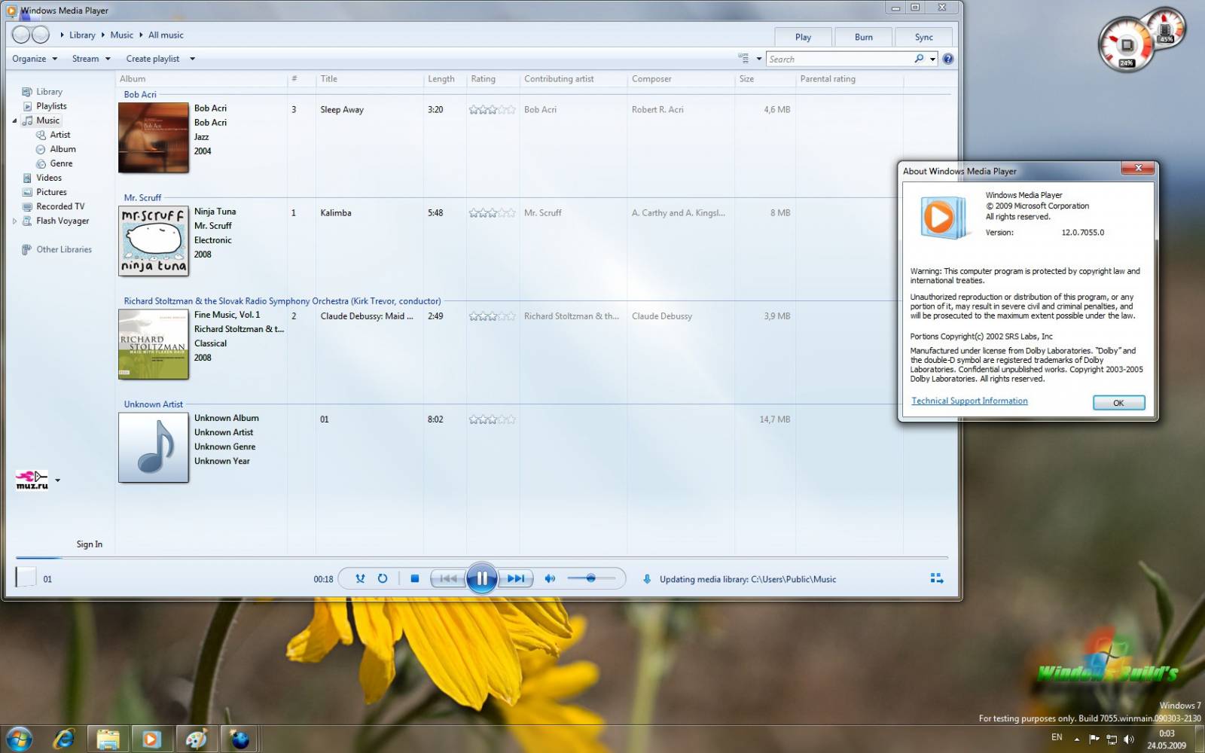Collapse the Music tree node

(x=14, y=120)
